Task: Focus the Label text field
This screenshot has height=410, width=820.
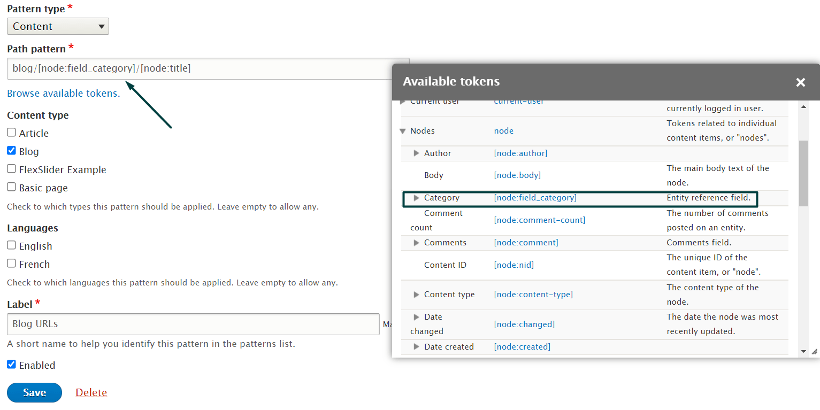Action: 193,324
